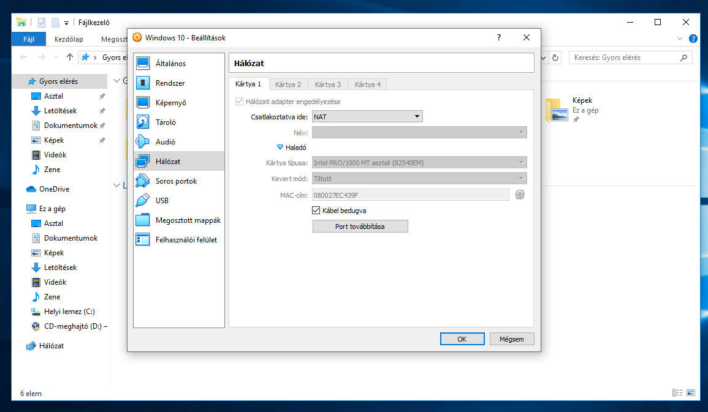
Task: Open the Felhasználói felület settings category
Action: click(x=179, y=240)
